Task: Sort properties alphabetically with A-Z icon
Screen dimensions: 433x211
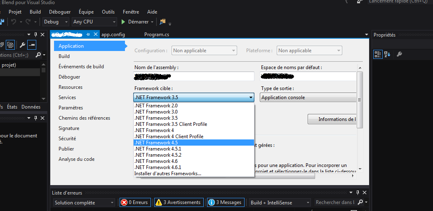Action: 387,54
